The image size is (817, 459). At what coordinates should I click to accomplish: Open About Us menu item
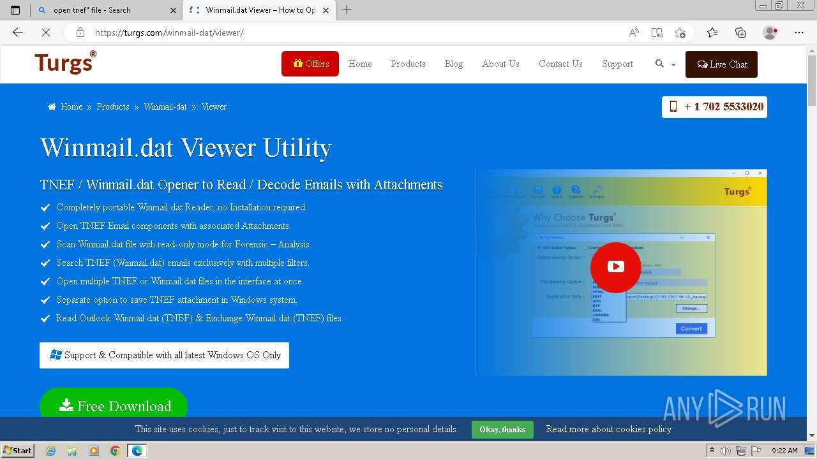click(x=500, y=64)
